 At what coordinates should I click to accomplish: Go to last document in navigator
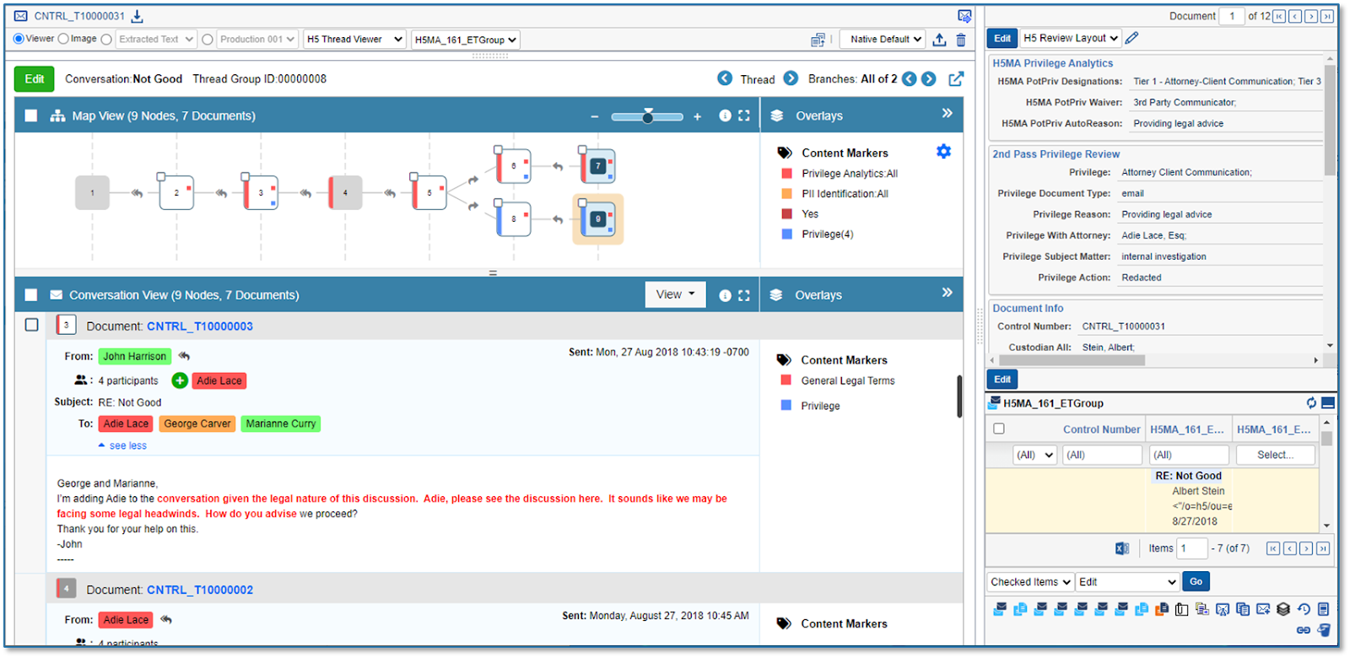pos(1328,16)
